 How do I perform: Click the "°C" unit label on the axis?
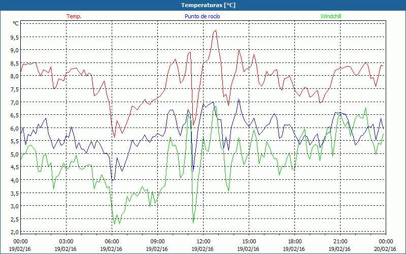[x=16, y=23]
